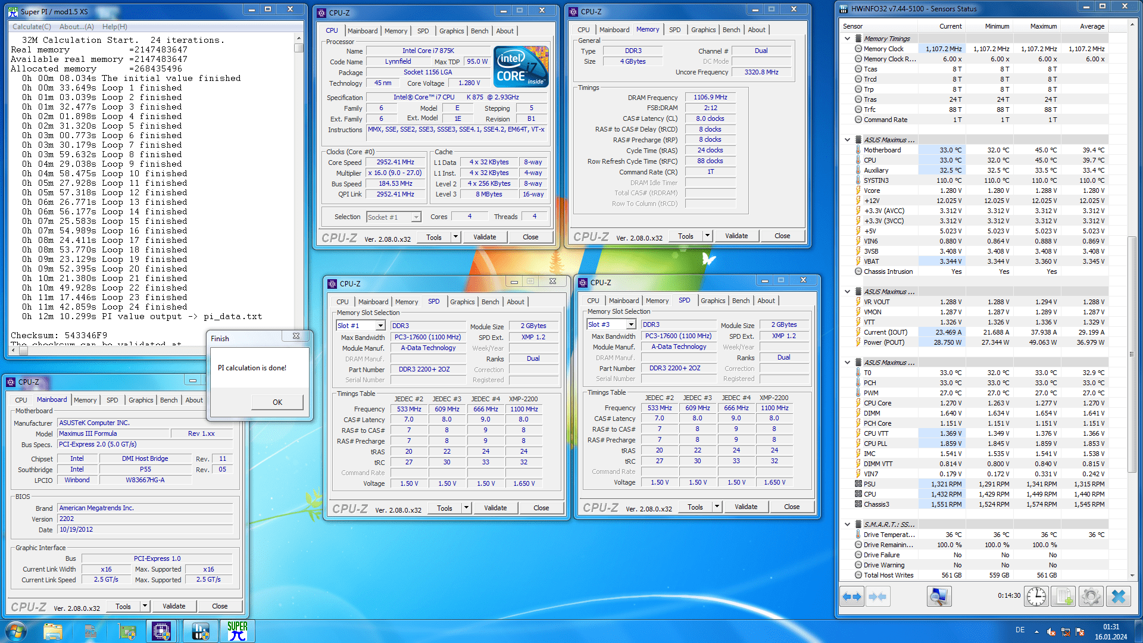The width and height of the screenshot is (1143, 643).
Task: Open the Calculate(C) menu in Super PI
Action: pyautogui.click(x=32, y=27)
